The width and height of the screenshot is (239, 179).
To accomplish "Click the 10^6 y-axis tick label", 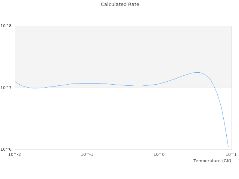I will tap(7, 150).
